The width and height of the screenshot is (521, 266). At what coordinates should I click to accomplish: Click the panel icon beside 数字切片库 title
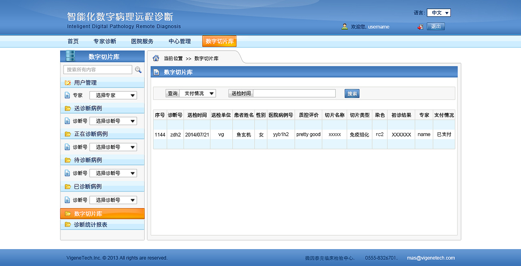tap(156, 73)
